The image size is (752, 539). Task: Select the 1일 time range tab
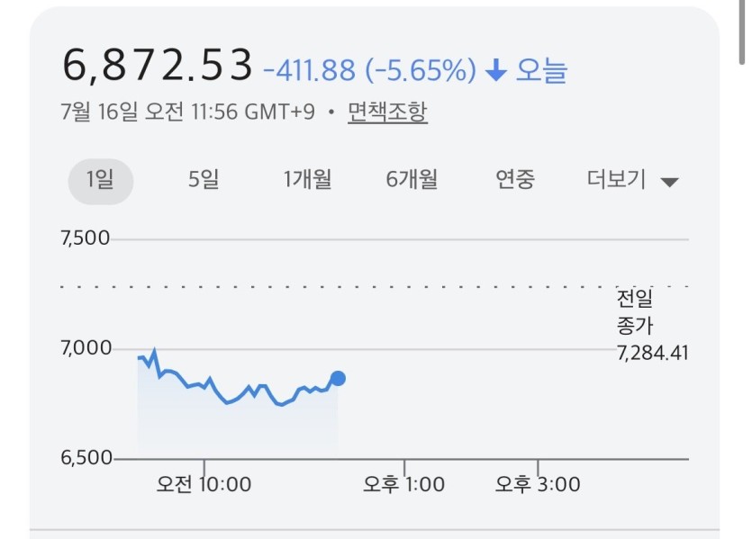[x=101, y=181]
